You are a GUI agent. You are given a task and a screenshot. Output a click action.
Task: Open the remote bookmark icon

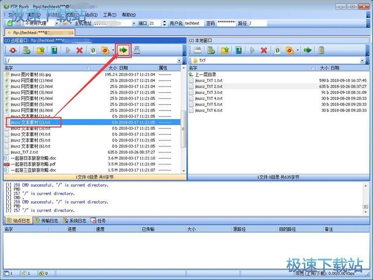(55, 50)
